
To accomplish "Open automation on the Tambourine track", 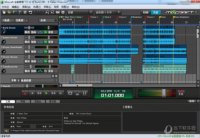I will [x=40, y=71].
